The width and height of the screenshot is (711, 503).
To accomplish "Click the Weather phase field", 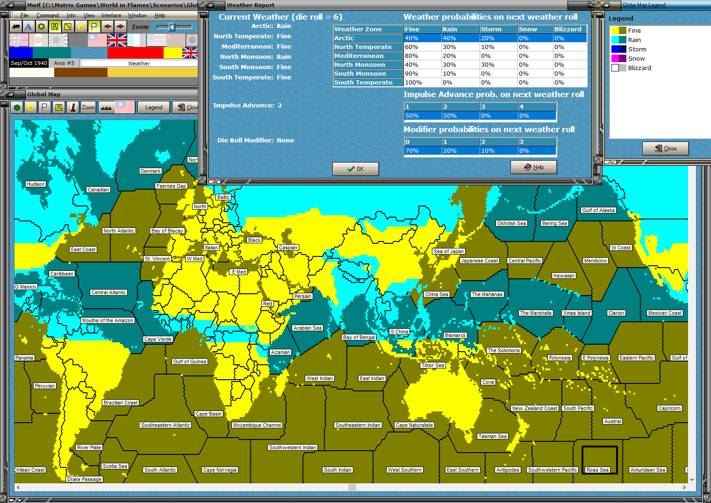I will click(139, 64).
